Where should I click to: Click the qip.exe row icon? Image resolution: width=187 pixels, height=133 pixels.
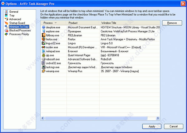click(x=44, y=55)
